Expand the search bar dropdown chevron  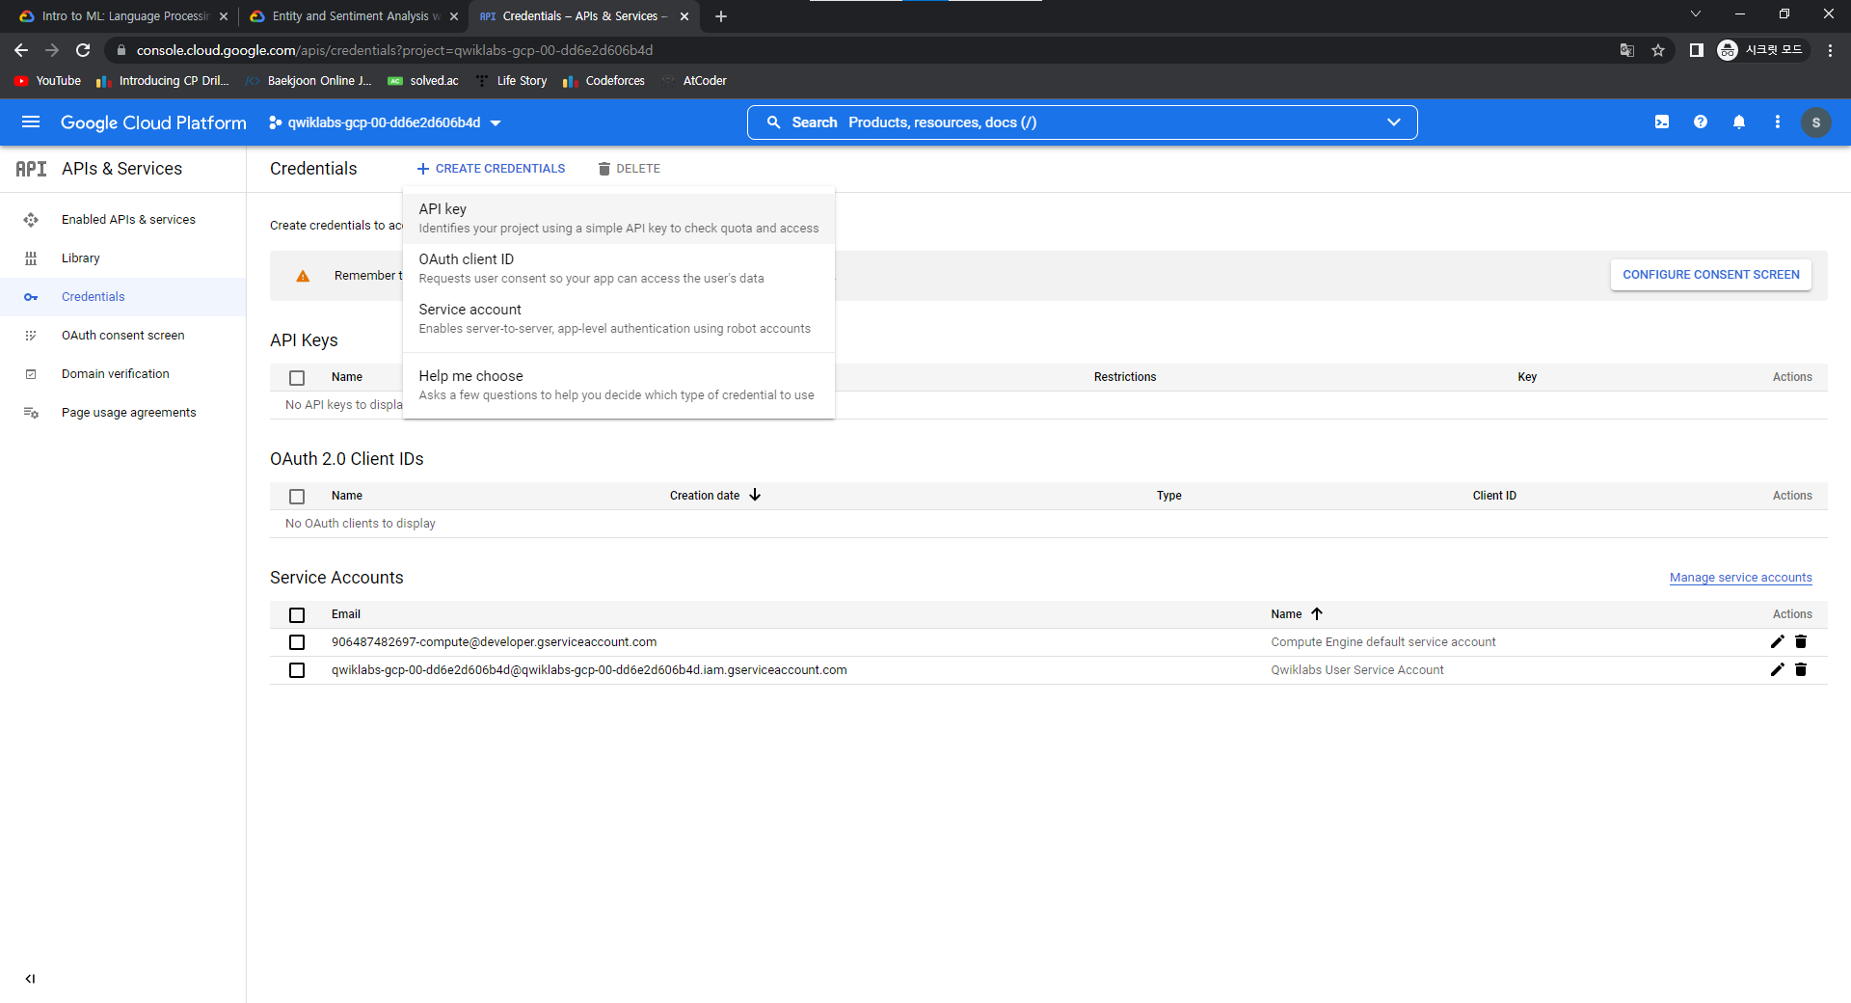coord(1393,122)
